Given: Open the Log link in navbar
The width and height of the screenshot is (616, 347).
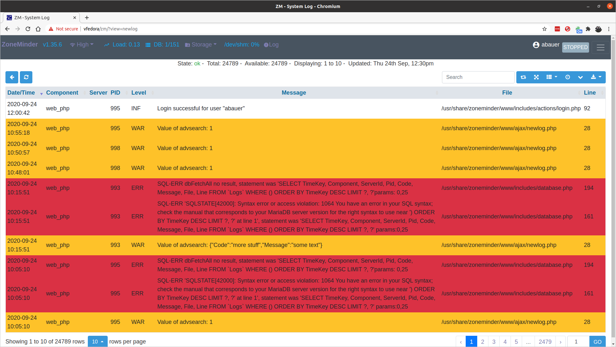Looking at the screenshot, I should (x=271, y=45).
